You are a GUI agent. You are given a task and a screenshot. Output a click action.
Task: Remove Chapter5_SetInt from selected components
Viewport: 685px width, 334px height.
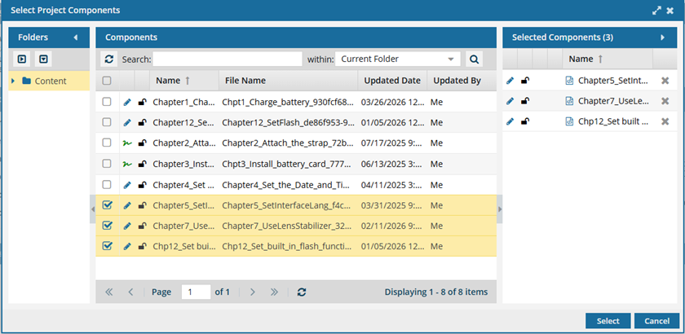(x=665, y=81)
